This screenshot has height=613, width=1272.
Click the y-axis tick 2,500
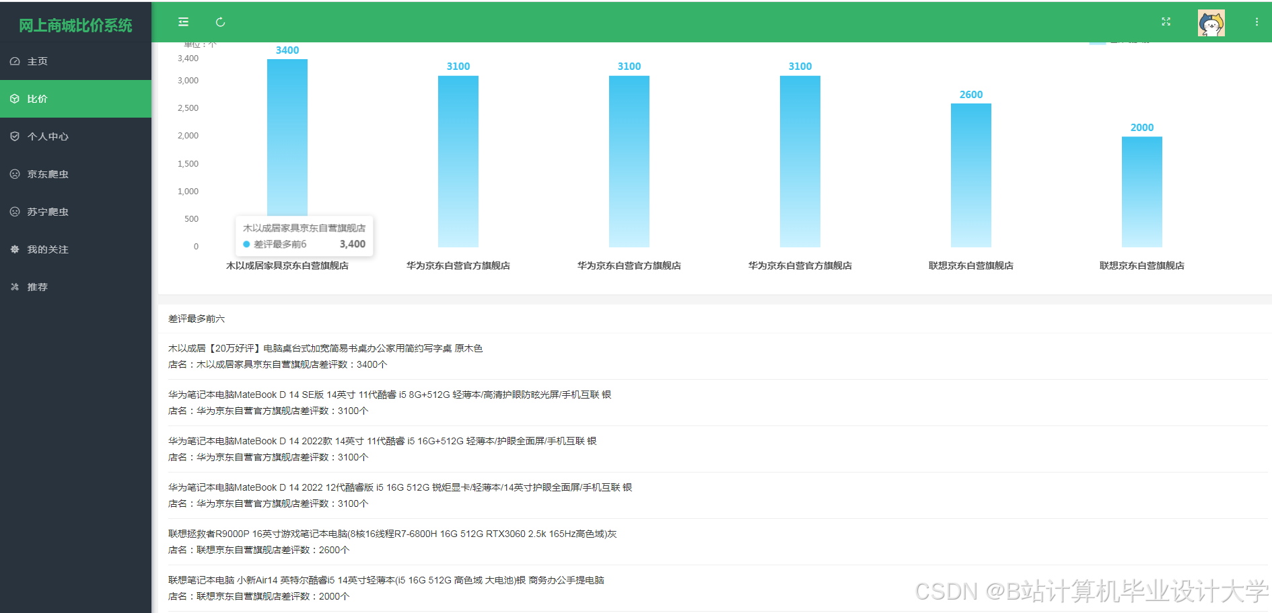coord(188,108)
